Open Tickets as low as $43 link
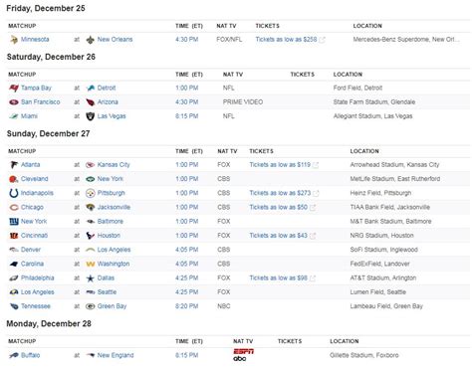This screenshot has height=368, width=472. [278, 236]
